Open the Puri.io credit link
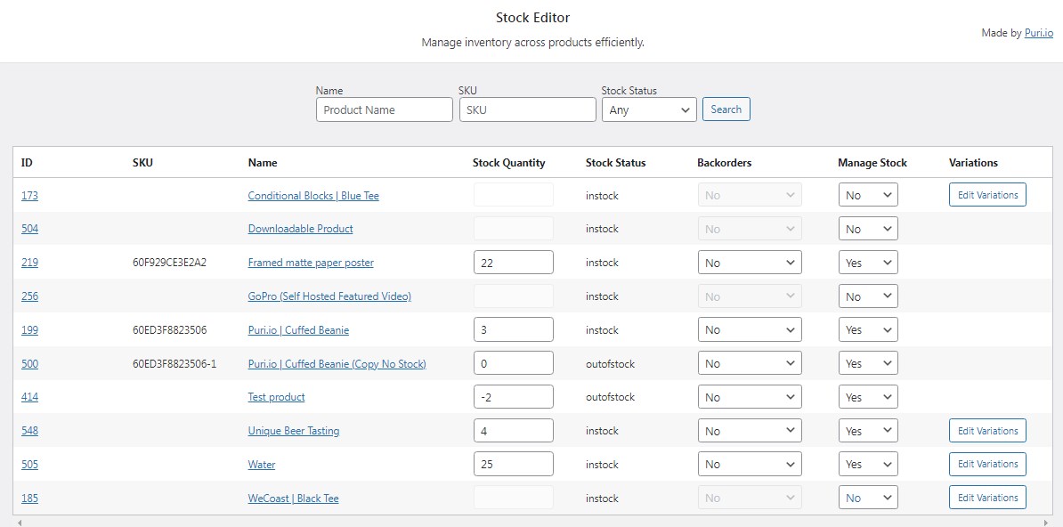The width and height of the screenshot is (1063, 527). [x=1039, y=33]
